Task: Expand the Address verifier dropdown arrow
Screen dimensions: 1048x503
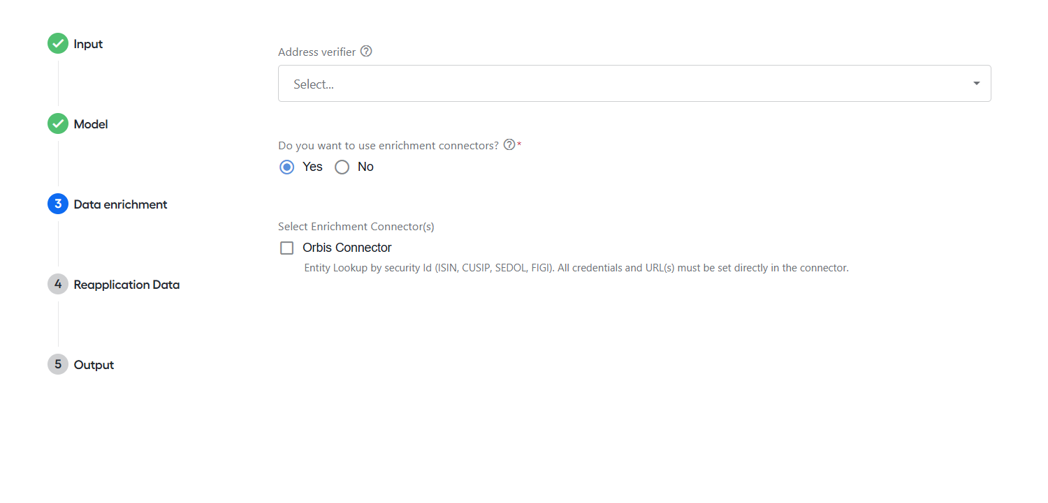Action: tap(976, 84)
